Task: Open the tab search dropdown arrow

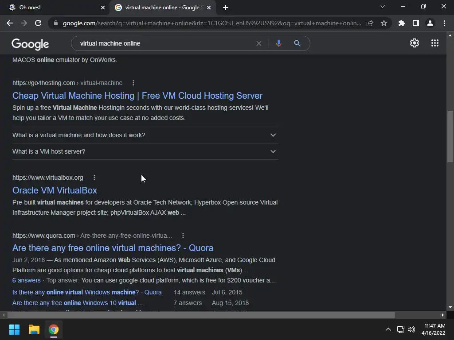Action: tap(383, 6)
